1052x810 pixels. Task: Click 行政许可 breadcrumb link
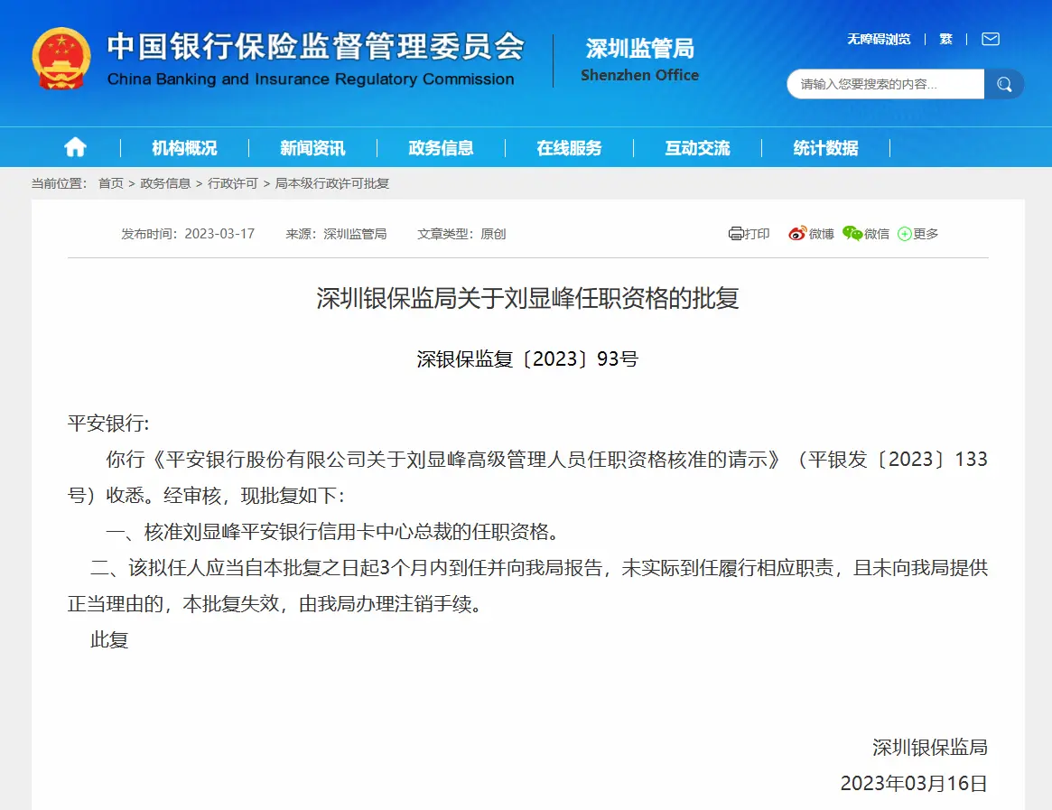point(233,183)
